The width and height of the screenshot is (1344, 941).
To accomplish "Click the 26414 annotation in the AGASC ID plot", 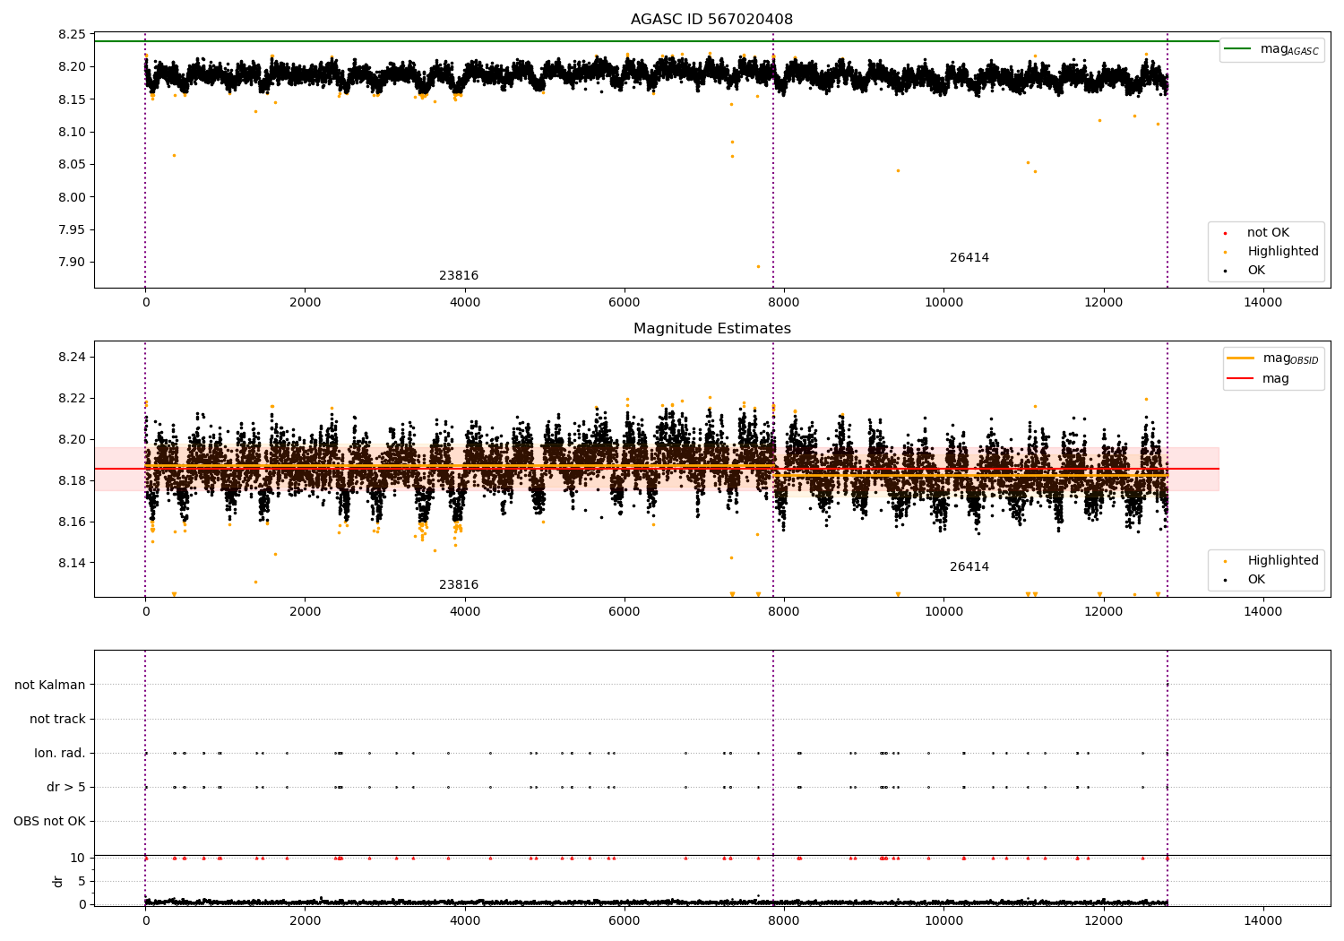I will click(969, 258).
